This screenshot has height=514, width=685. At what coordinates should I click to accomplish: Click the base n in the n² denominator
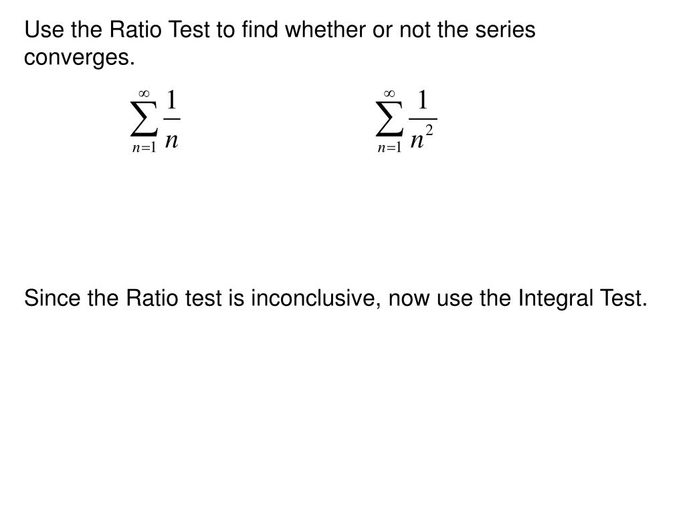417,141
